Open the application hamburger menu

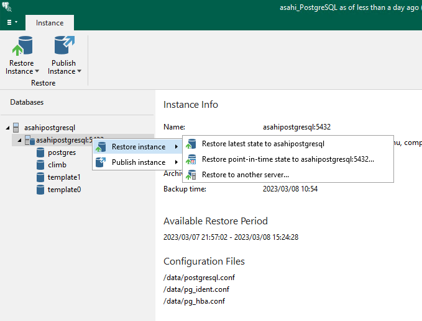[12, 22]
